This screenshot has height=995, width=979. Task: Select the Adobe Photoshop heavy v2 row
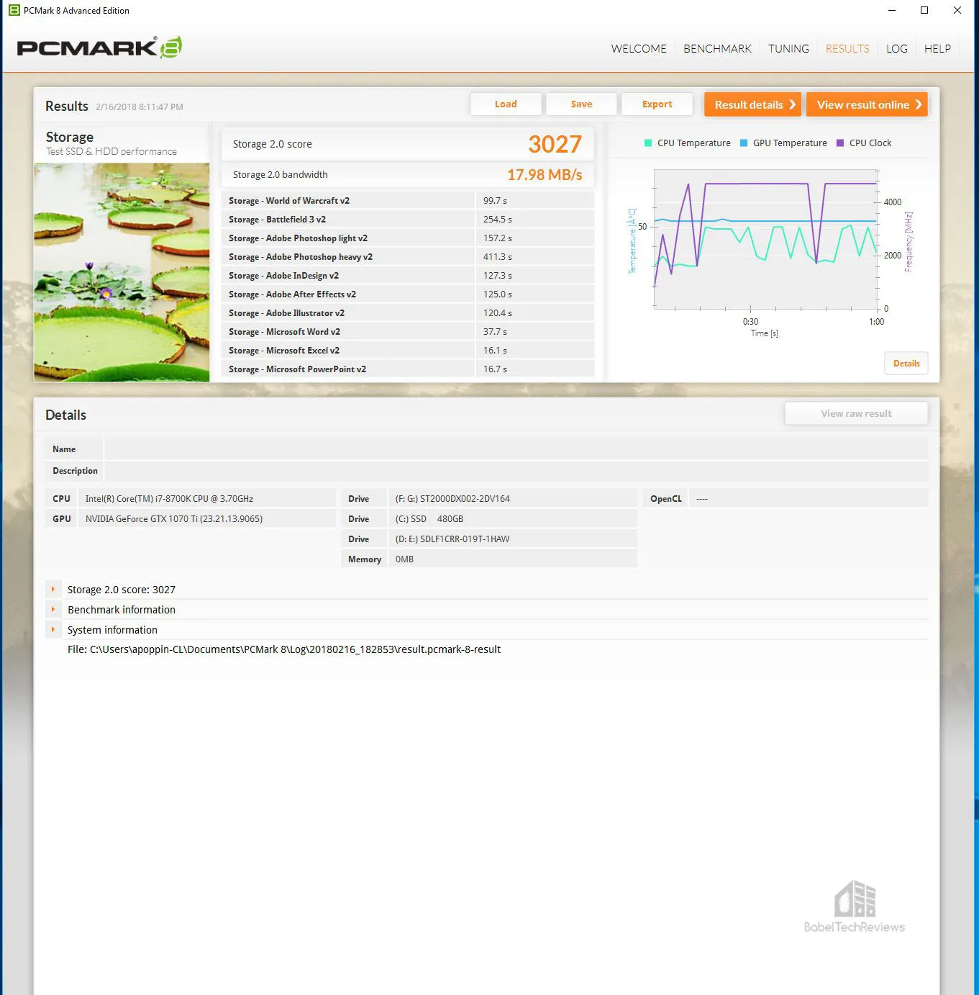click(x=408, y=257)
